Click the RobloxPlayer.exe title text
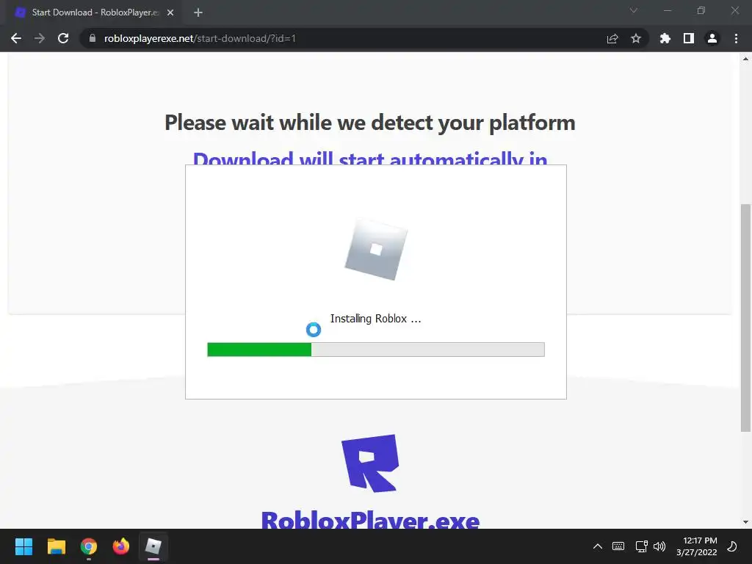 (x=370, y=520)
